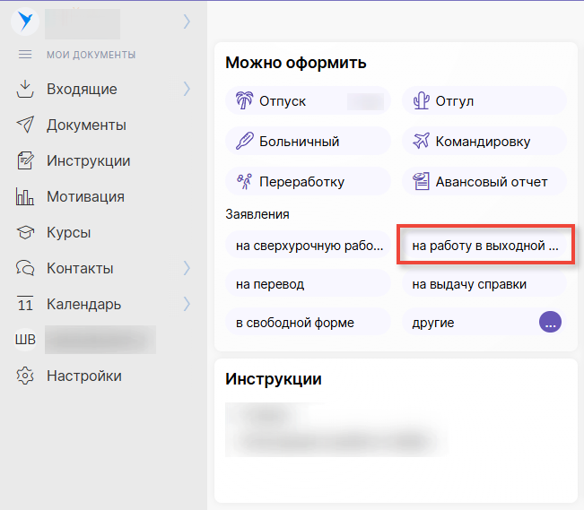Select the Командировку business trip button

coord(484,142)
